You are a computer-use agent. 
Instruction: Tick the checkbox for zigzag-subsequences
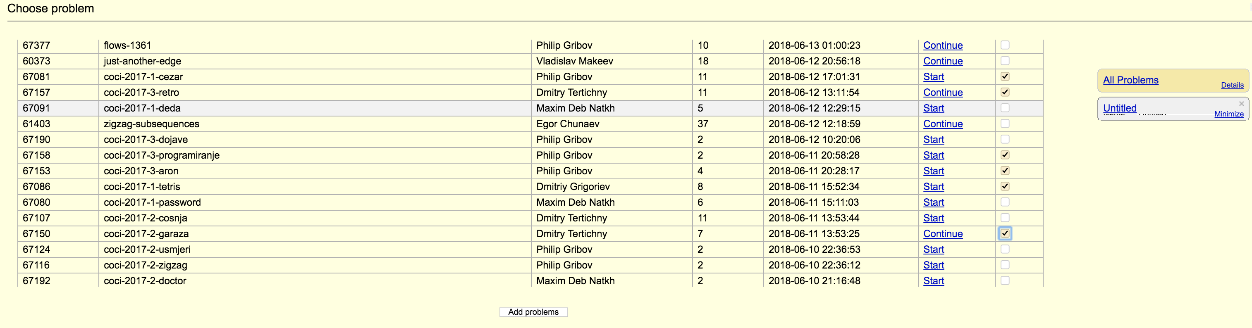pos(1005,124)
